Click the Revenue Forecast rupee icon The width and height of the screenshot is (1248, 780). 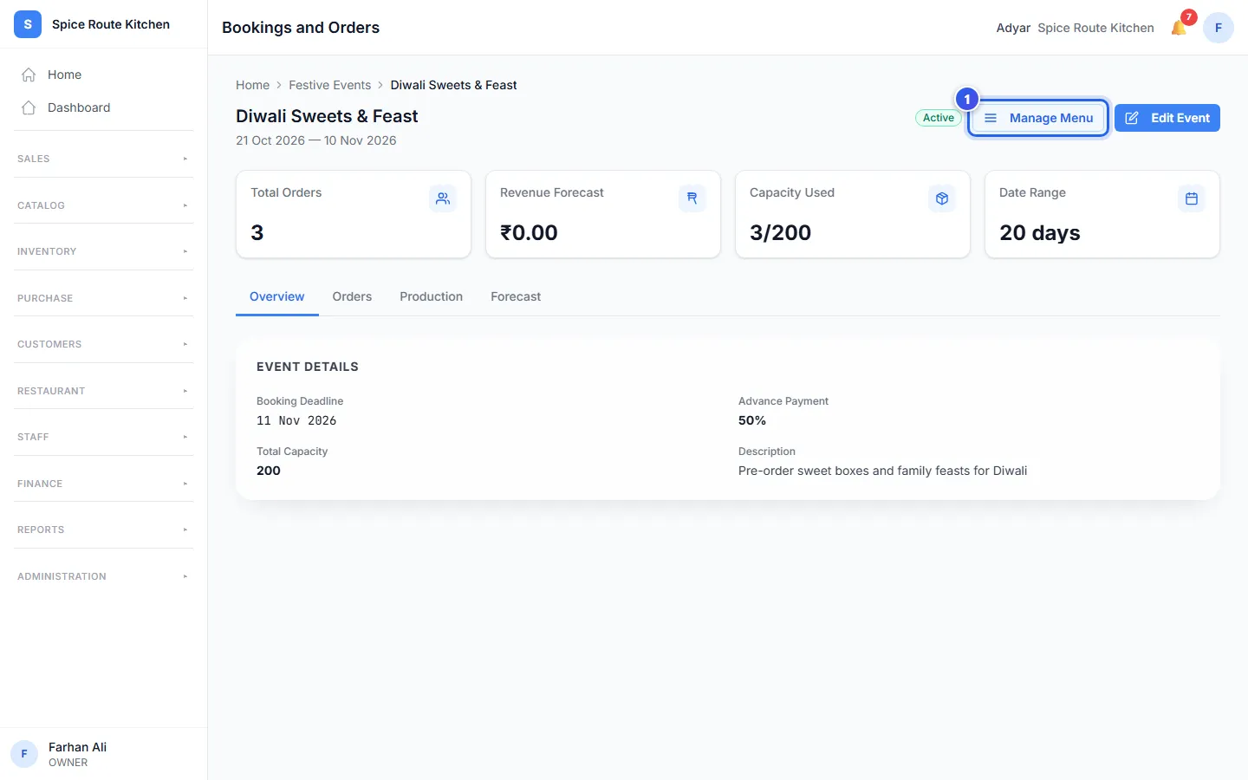click(x=692, y=198)
